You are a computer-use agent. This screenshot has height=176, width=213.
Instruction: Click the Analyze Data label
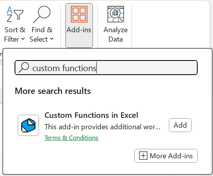[x=116, y=35]
